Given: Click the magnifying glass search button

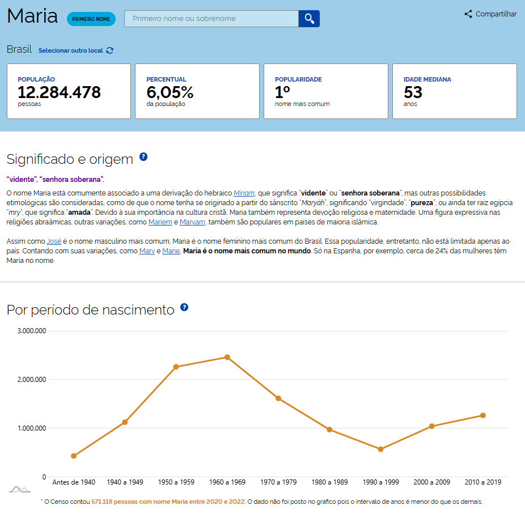Looking at the screenshot, I should click(309, 19).
